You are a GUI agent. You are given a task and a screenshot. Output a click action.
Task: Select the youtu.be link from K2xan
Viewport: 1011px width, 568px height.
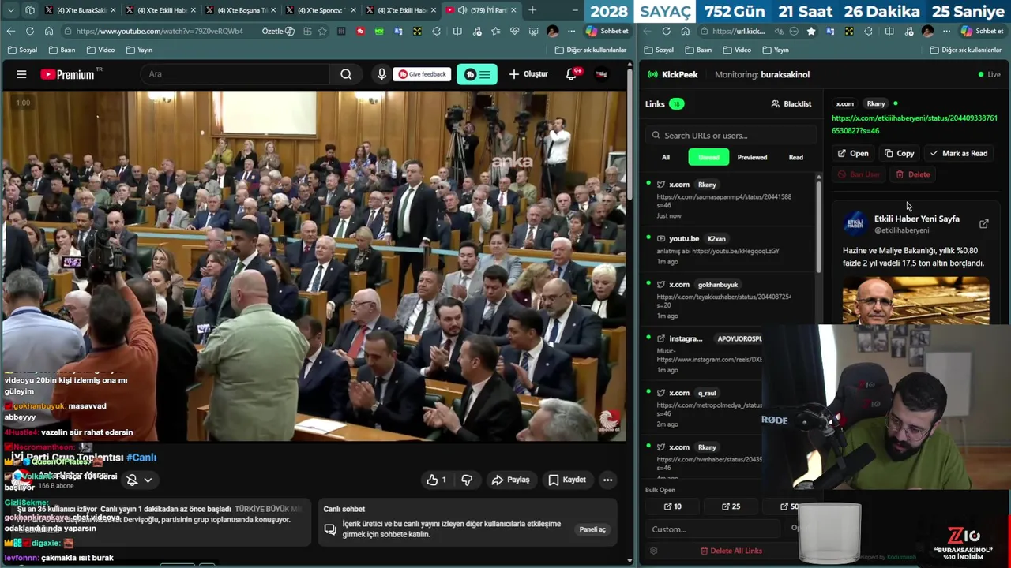point(731,249)
